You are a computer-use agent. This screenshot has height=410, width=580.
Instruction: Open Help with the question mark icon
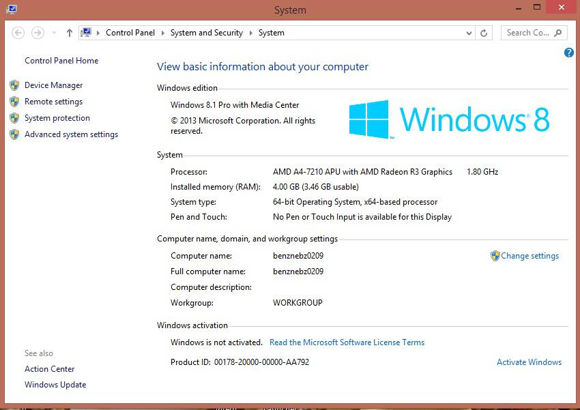[569, 53]
